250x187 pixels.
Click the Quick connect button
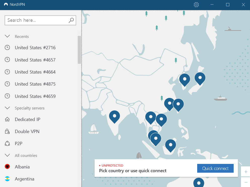pos(215,168)
